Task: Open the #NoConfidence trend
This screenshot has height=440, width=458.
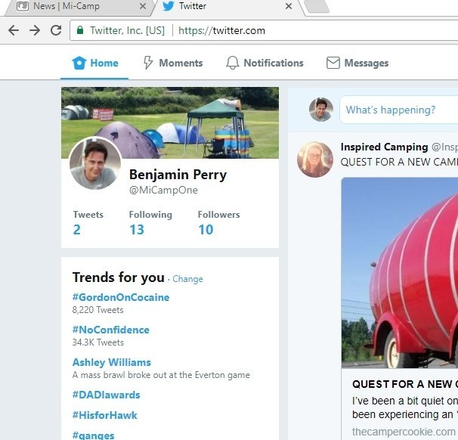Action: [x=111, y=330]
